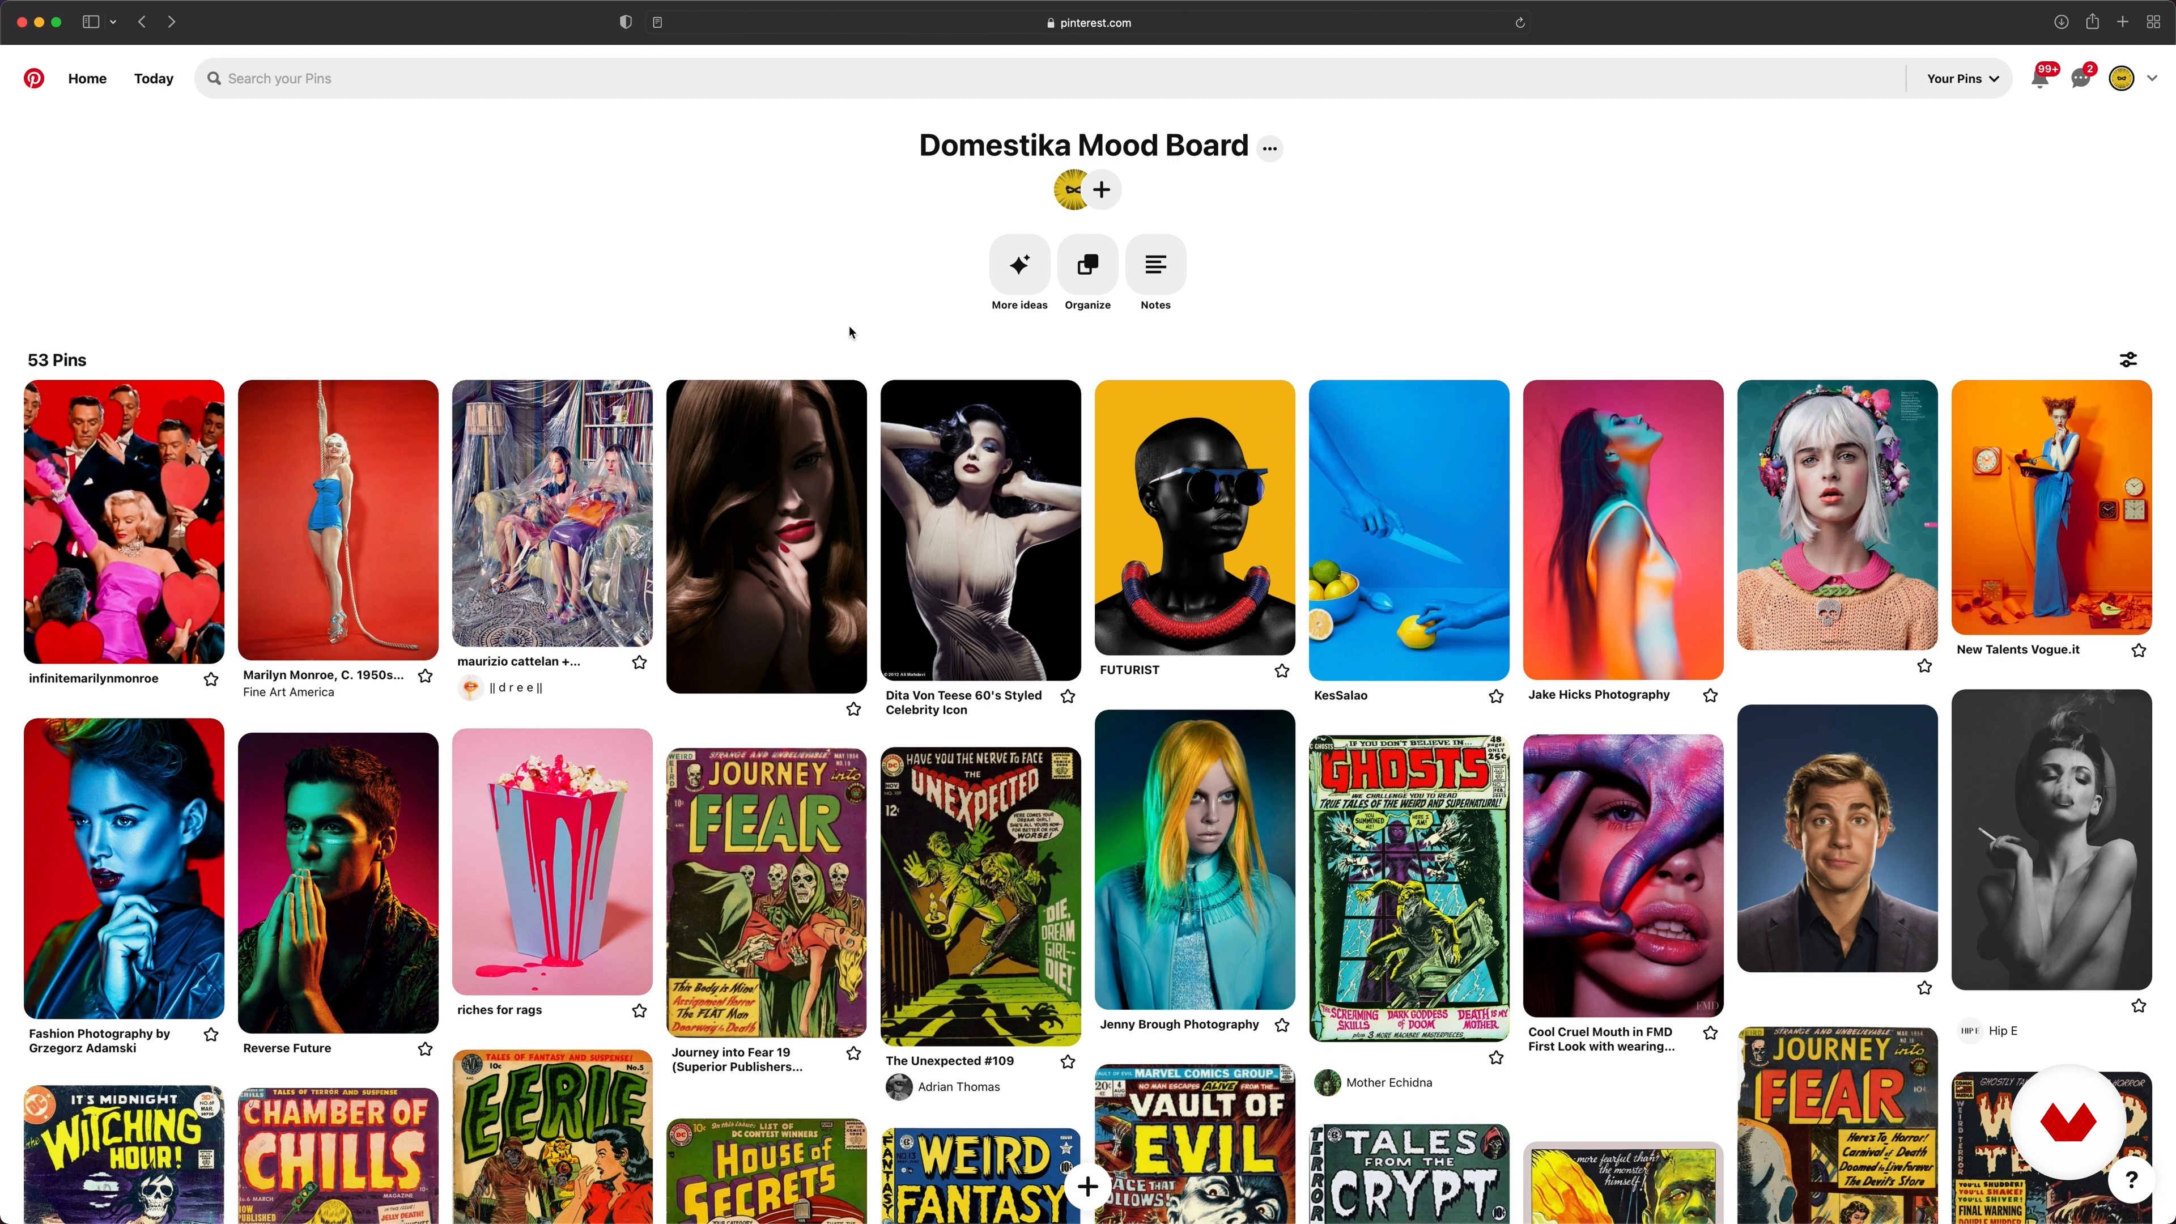2176x1224 pixels.
Task: Open the Vault of Evil comic pin
Action: coord(1195,1144)
